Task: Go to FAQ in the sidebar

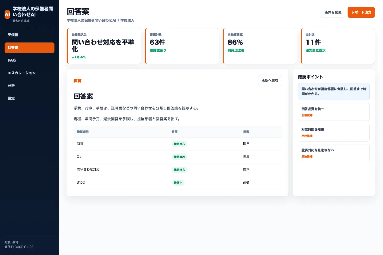Action: click(29, 60)
